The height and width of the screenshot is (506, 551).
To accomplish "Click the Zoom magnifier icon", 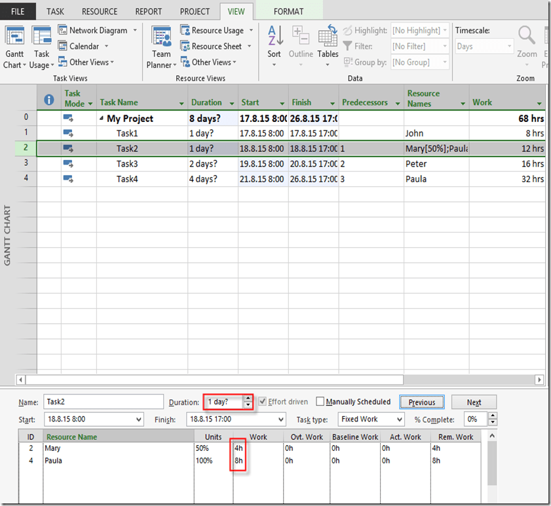I will tap(527, 37).
